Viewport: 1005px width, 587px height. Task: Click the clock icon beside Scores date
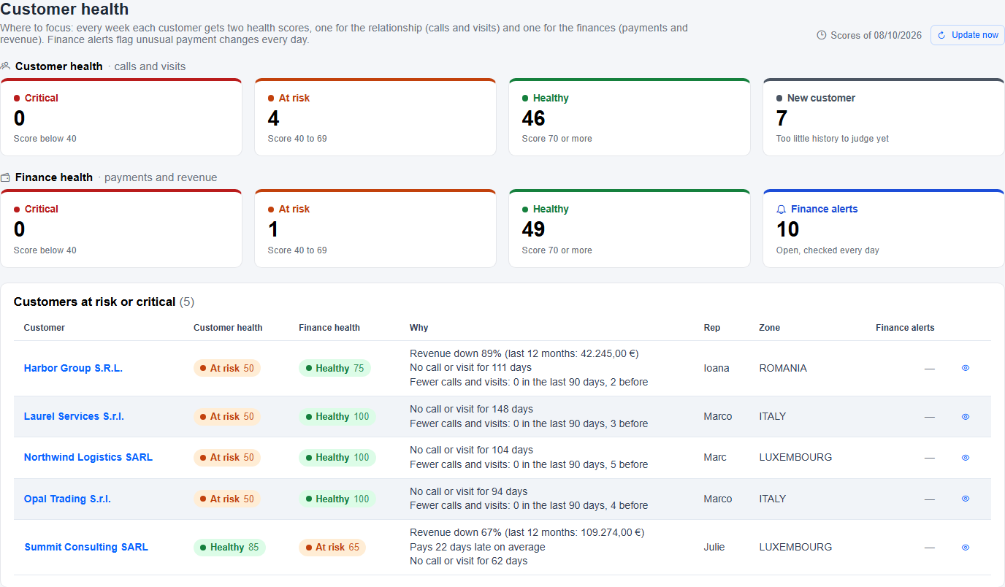click(821, 35)
